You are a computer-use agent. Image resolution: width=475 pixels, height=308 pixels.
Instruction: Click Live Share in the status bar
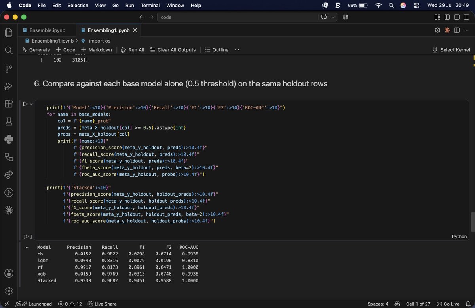(102, 304)
